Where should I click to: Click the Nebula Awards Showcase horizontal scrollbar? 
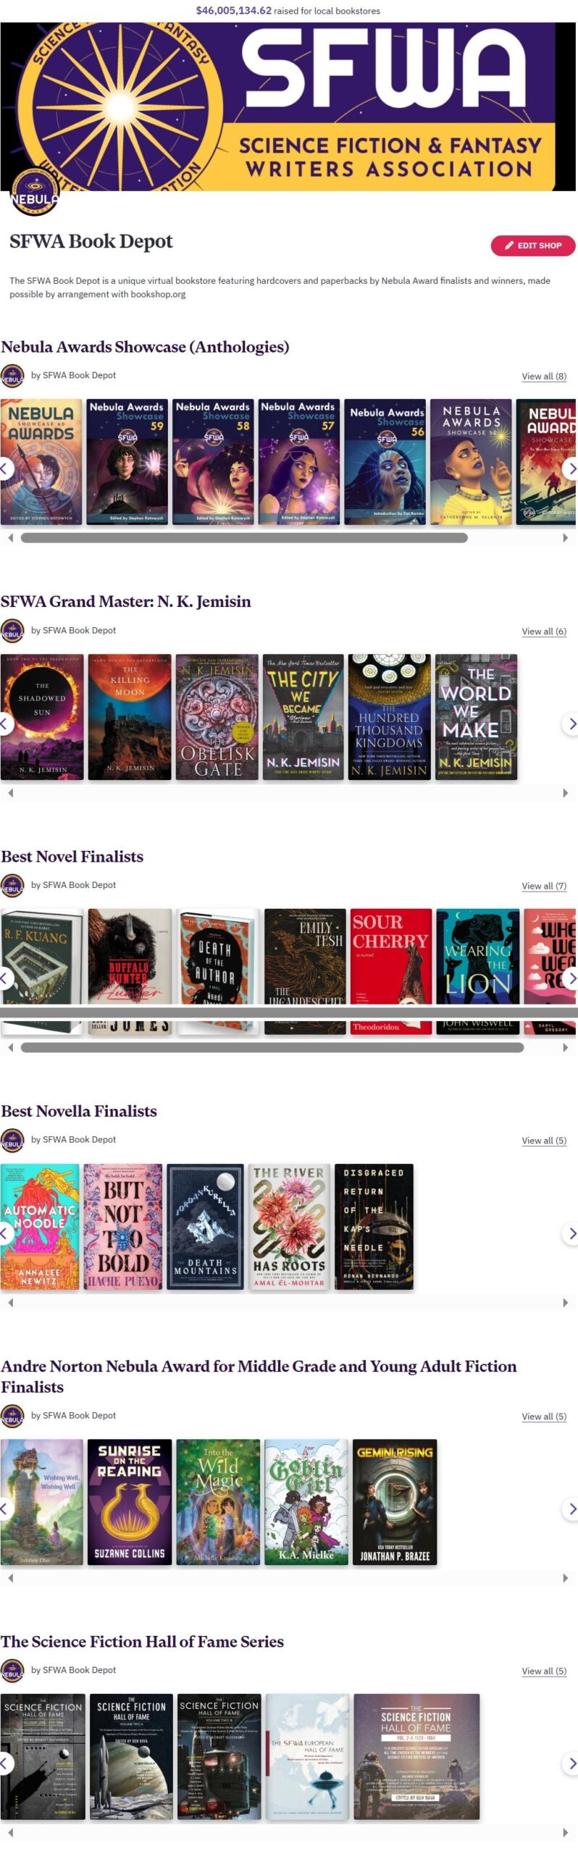tap(244, 538)
